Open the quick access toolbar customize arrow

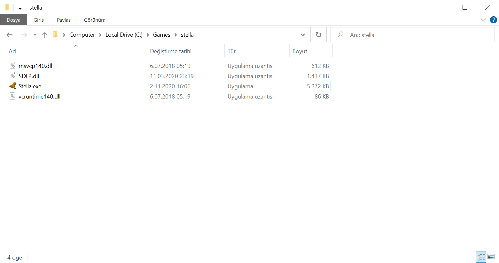(x=20, y=8)
